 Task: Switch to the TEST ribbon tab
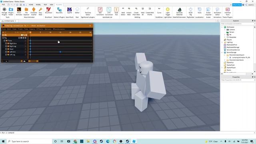tap(45, 5)
